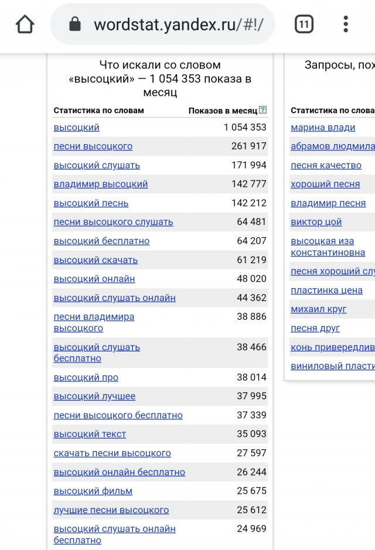Click the value 24 969

pos(251,529)
